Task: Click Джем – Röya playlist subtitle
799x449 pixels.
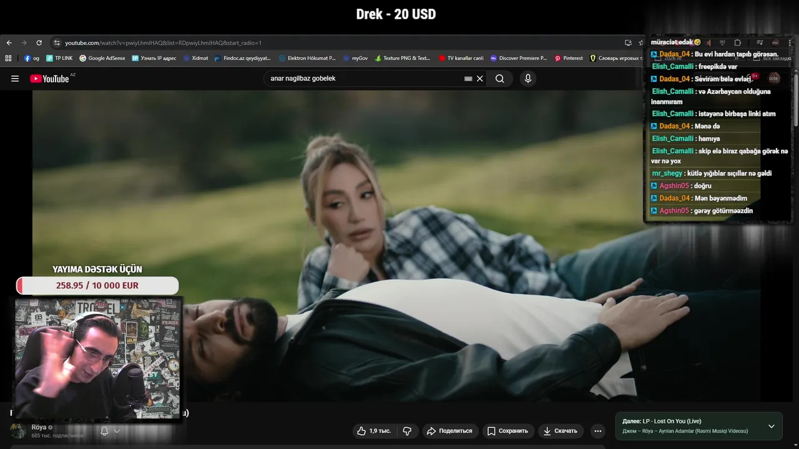Action: [685, 431]
